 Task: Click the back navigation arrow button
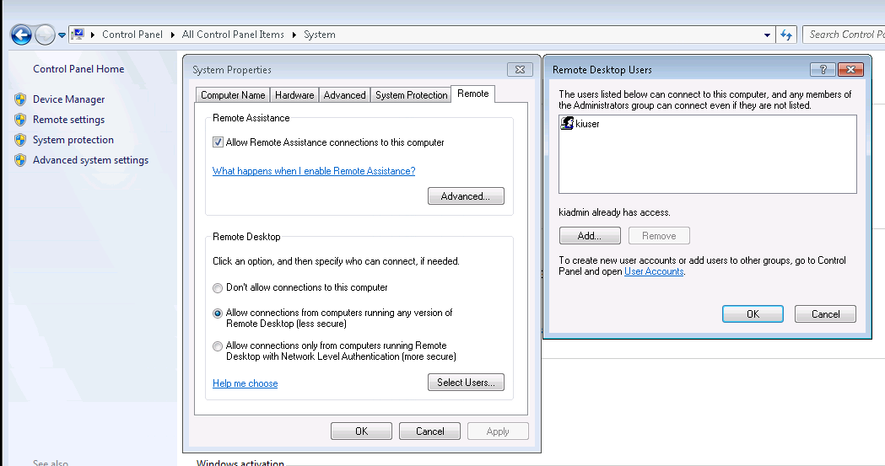21,35
